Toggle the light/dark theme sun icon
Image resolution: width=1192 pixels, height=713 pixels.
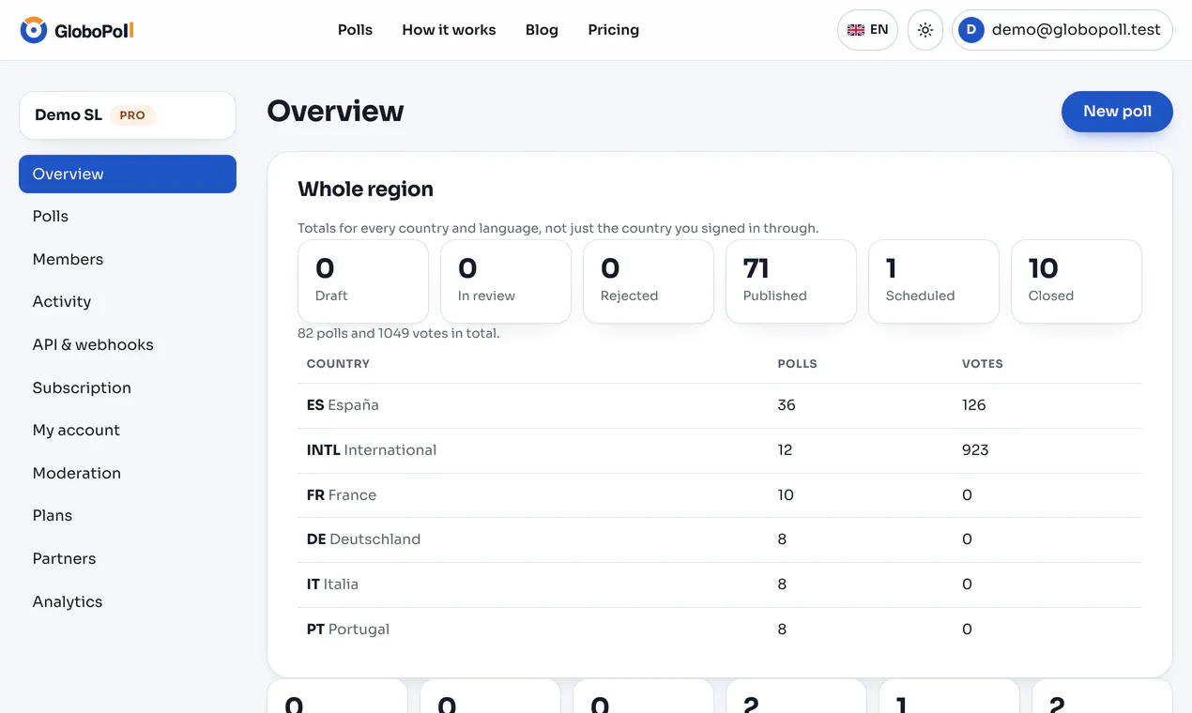(925, 30)
